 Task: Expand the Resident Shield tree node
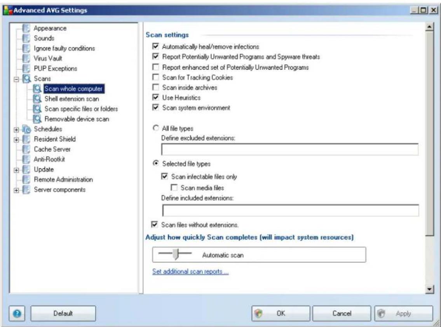tap(16, 140)
